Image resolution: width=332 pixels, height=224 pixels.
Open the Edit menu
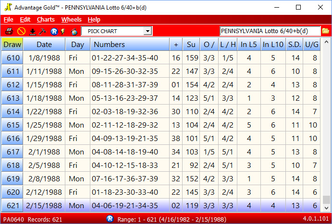point(25,20)
